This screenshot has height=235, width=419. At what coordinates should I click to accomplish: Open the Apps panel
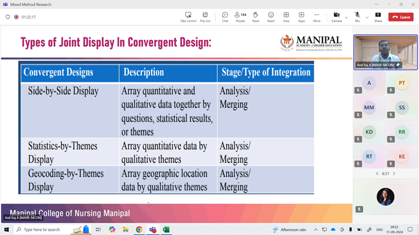301,17
